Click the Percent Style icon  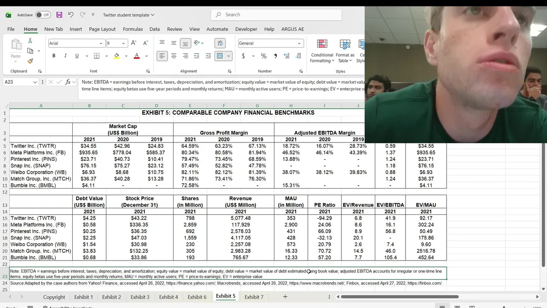click(264, 56)
